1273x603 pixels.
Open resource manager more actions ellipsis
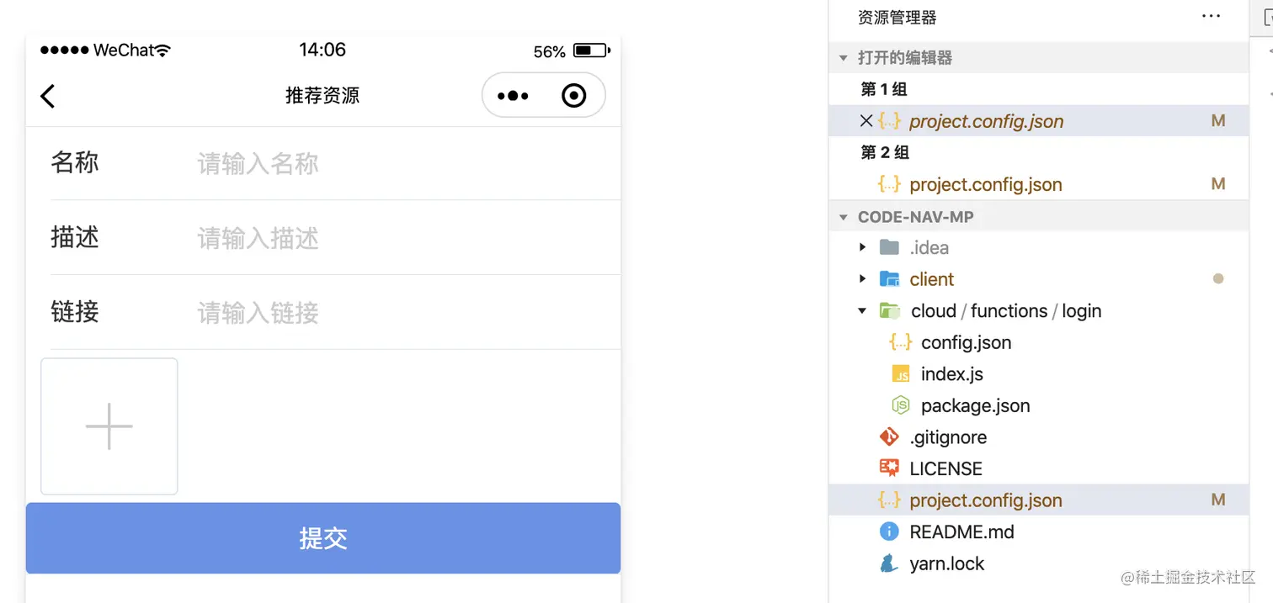click(1211, 17)
